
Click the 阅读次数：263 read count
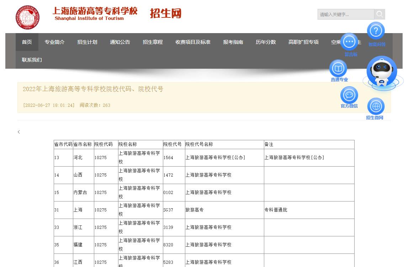pos(95,105)
